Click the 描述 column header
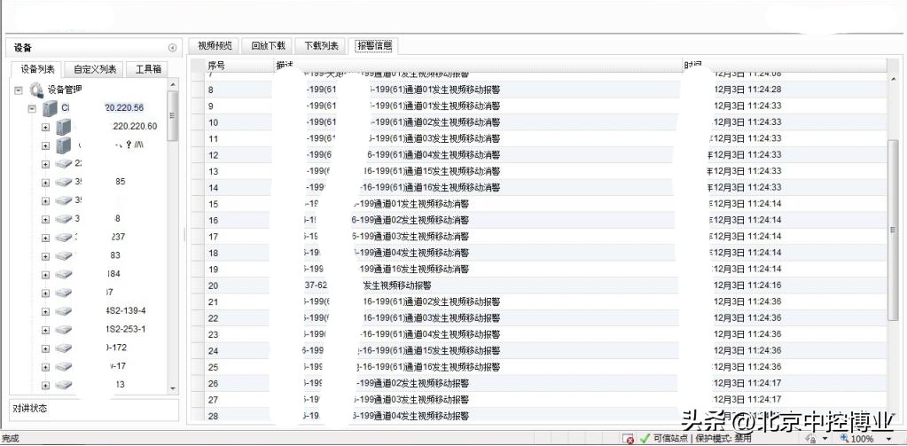The height and width of the screenshot is (446, 907). coord(478,66)
